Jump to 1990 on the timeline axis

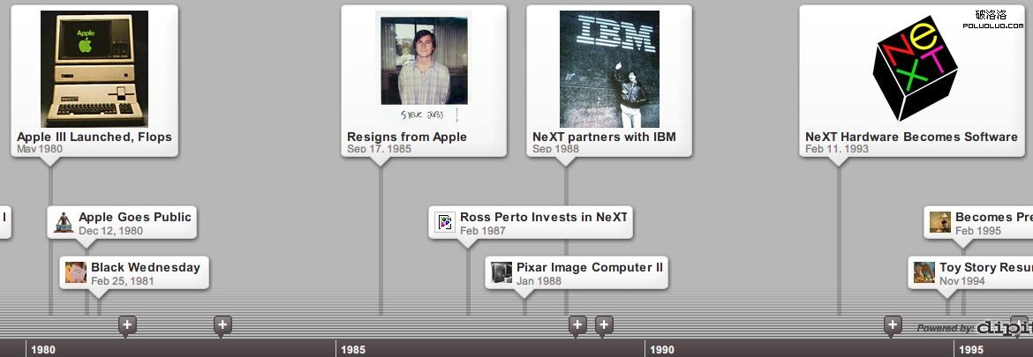661,350
